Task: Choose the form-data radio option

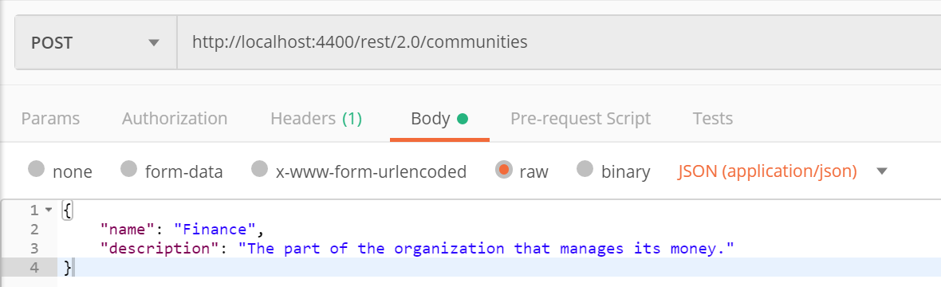Action: 129,170
